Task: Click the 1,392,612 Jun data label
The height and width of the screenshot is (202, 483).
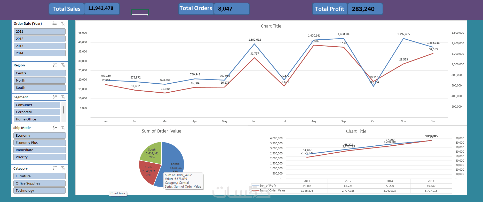Action: click(x=255, y=40)
